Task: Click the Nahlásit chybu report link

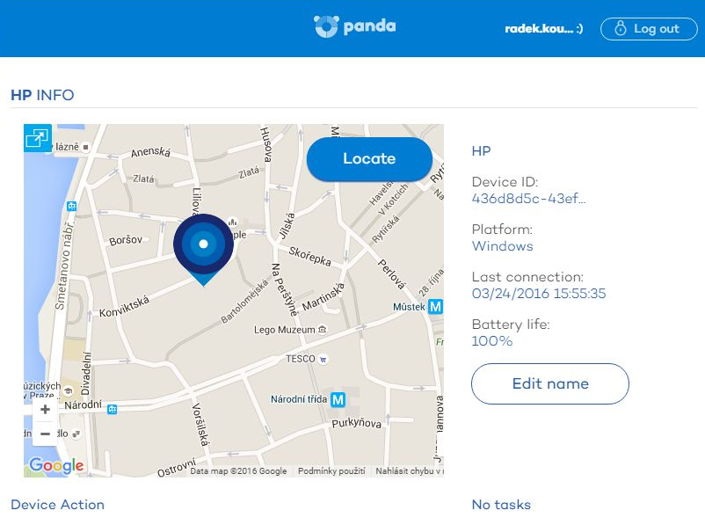Action: [x=409, y=471]
